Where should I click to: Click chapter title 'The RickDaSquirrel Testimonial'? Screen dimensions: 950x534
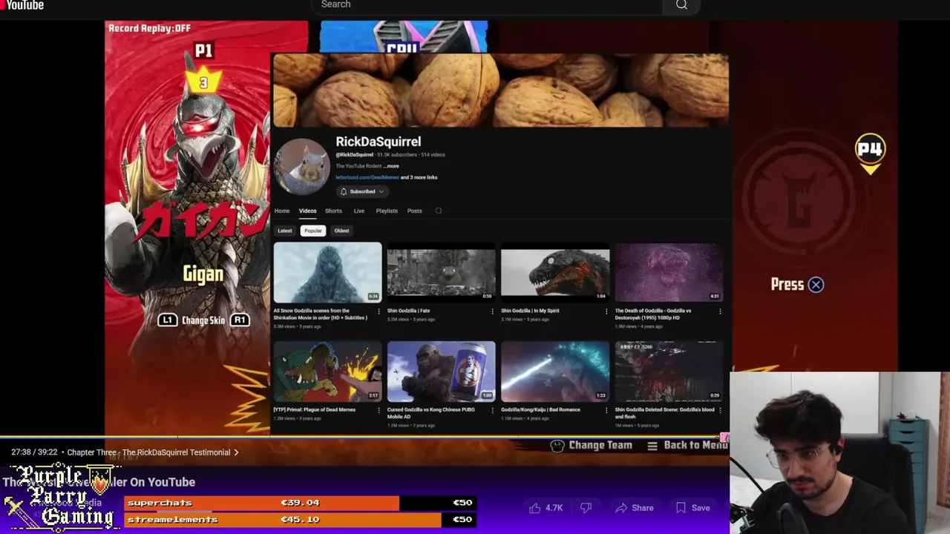[x=176, y=452]
